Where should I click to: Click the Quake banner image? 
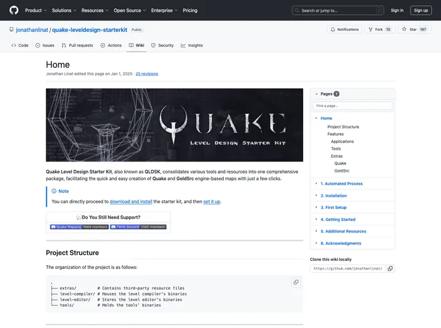click(x=174, y=125)
